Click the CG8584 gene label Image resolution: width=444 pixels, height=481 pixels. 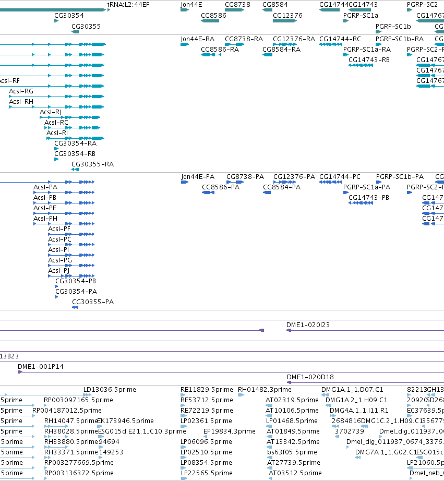[x=275, y=5]
